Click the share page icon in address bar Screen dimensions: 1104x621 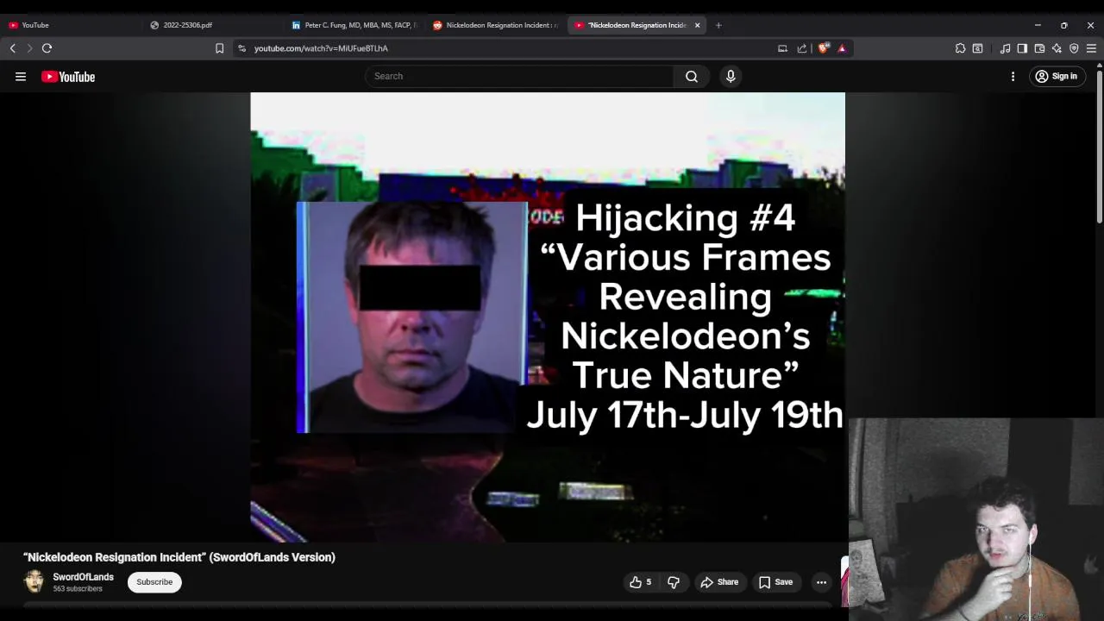pos(802,48)
